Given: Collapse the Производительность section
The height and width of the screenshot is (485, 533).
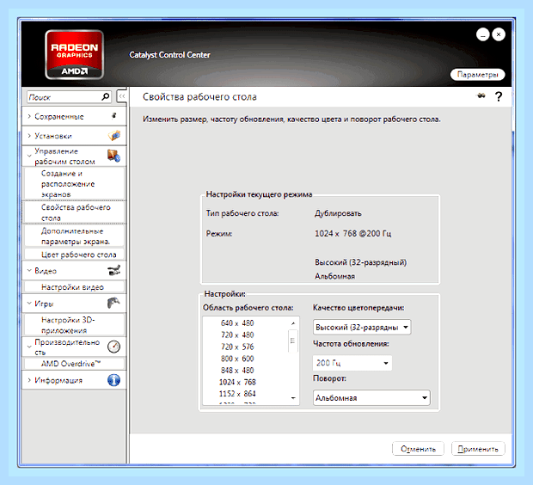Looking at the screenshot, I should pos(29,347).
